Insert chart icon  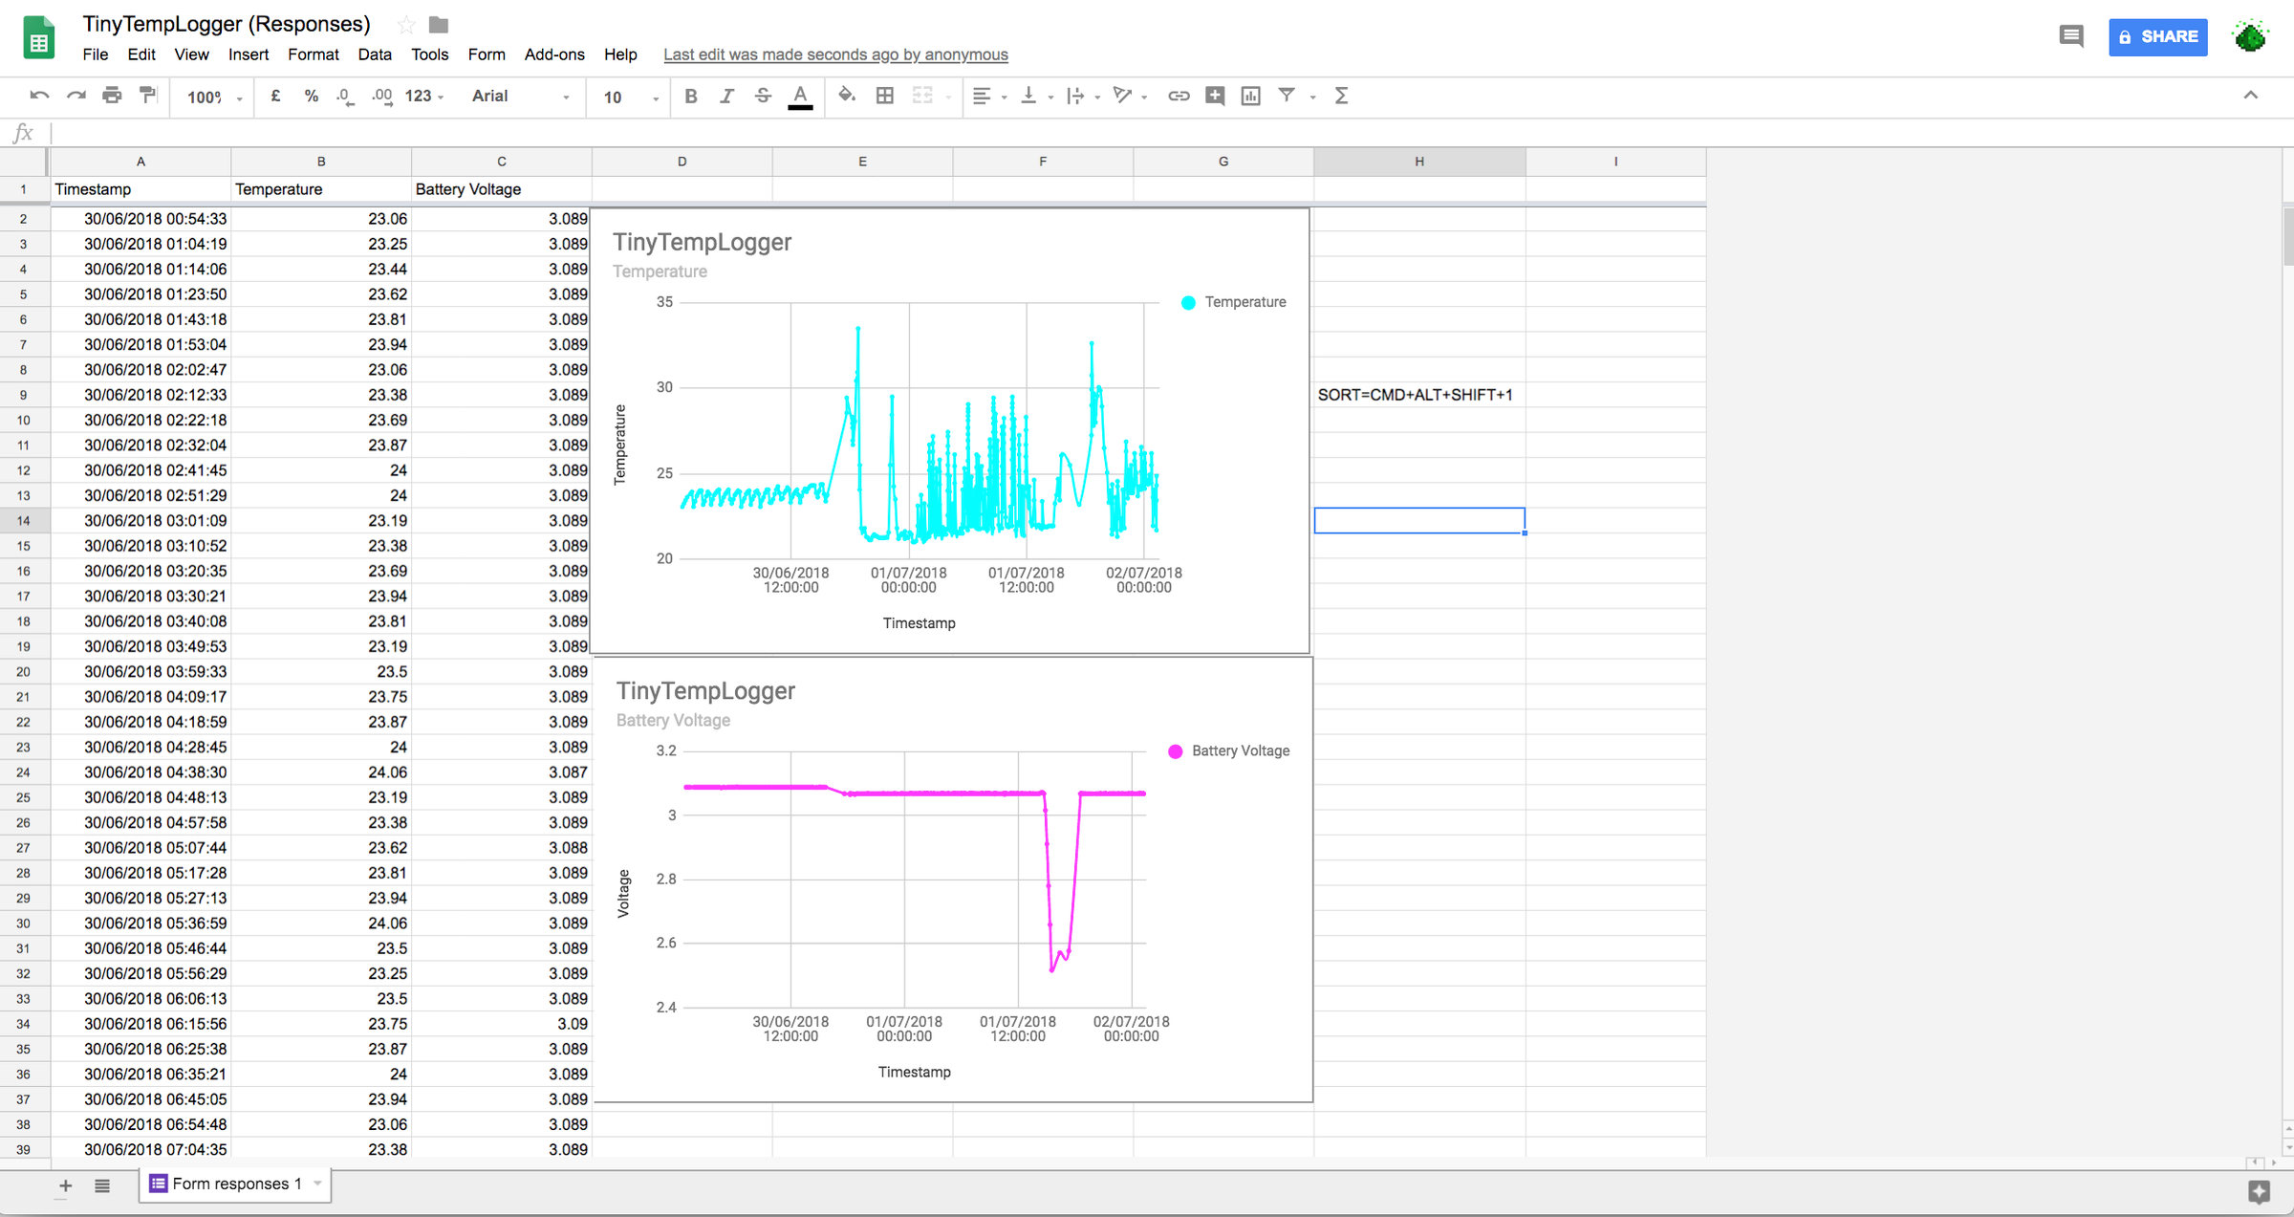pyautogui.click(x=1250, y=96)
